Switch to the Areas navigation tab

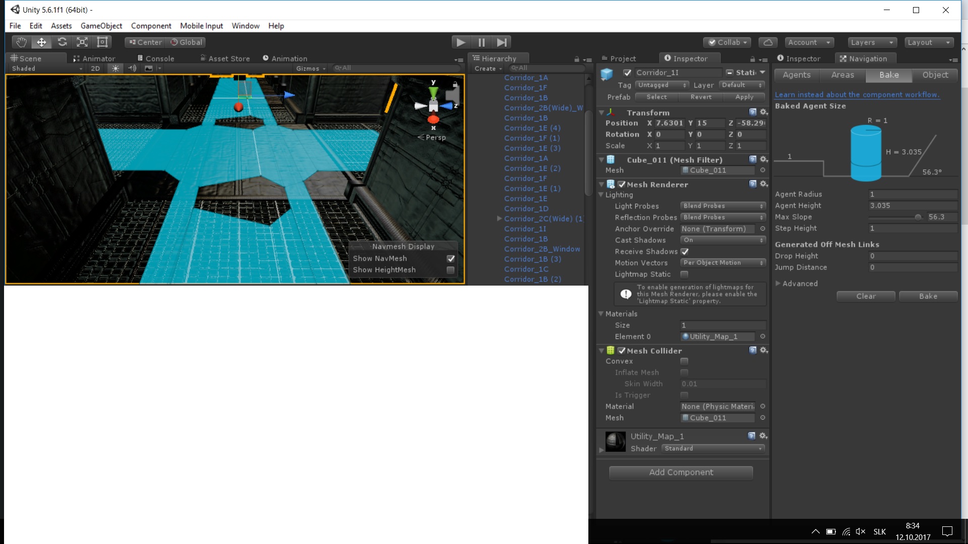842,75
